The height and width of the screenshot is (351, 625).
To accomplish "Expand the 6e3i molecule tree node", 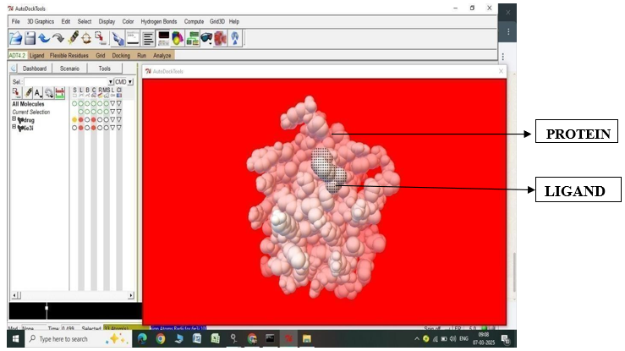I will pos(14,127).
